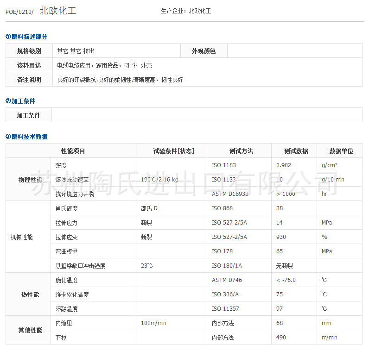
Task: Click the 68 neck-in value
Action: click(x=280, y=323)
